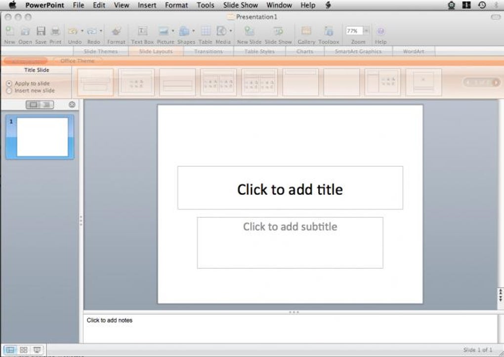
Task: Open the Slide Show menu
Action: tap(241, 5)
